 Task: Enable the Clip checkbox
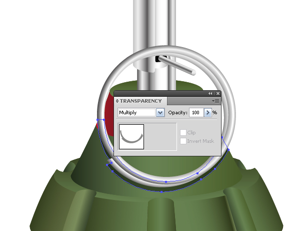(183, 132)
